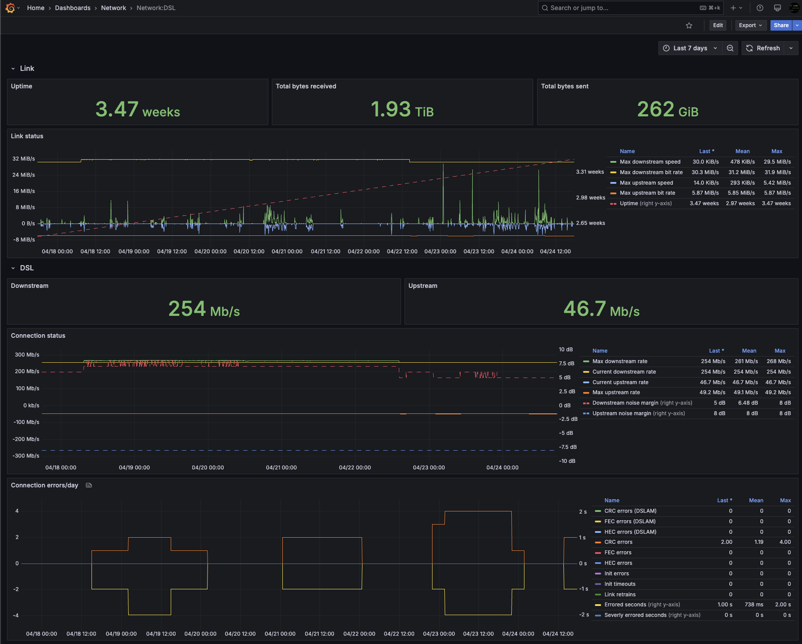802x644 pixels.
Task: Select Severly errored seconds legend label
Action: coord(652,615)
